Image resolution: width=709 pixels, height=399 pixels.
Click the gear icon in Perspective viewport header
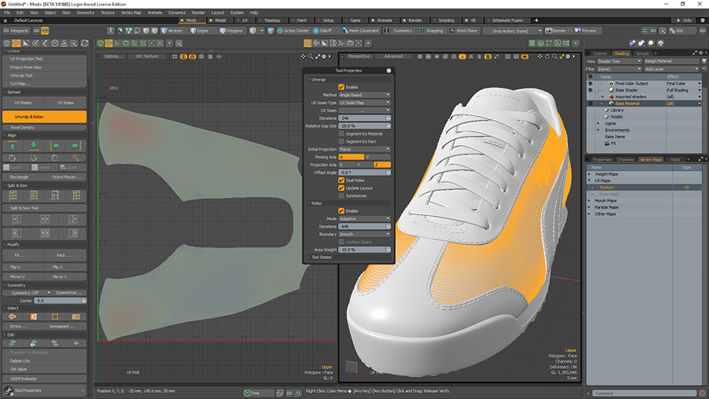point(568,56)
